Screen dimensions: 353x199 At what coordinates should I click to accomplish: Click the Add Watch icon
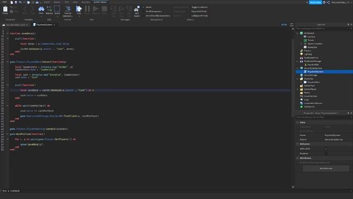coord(137,9)
